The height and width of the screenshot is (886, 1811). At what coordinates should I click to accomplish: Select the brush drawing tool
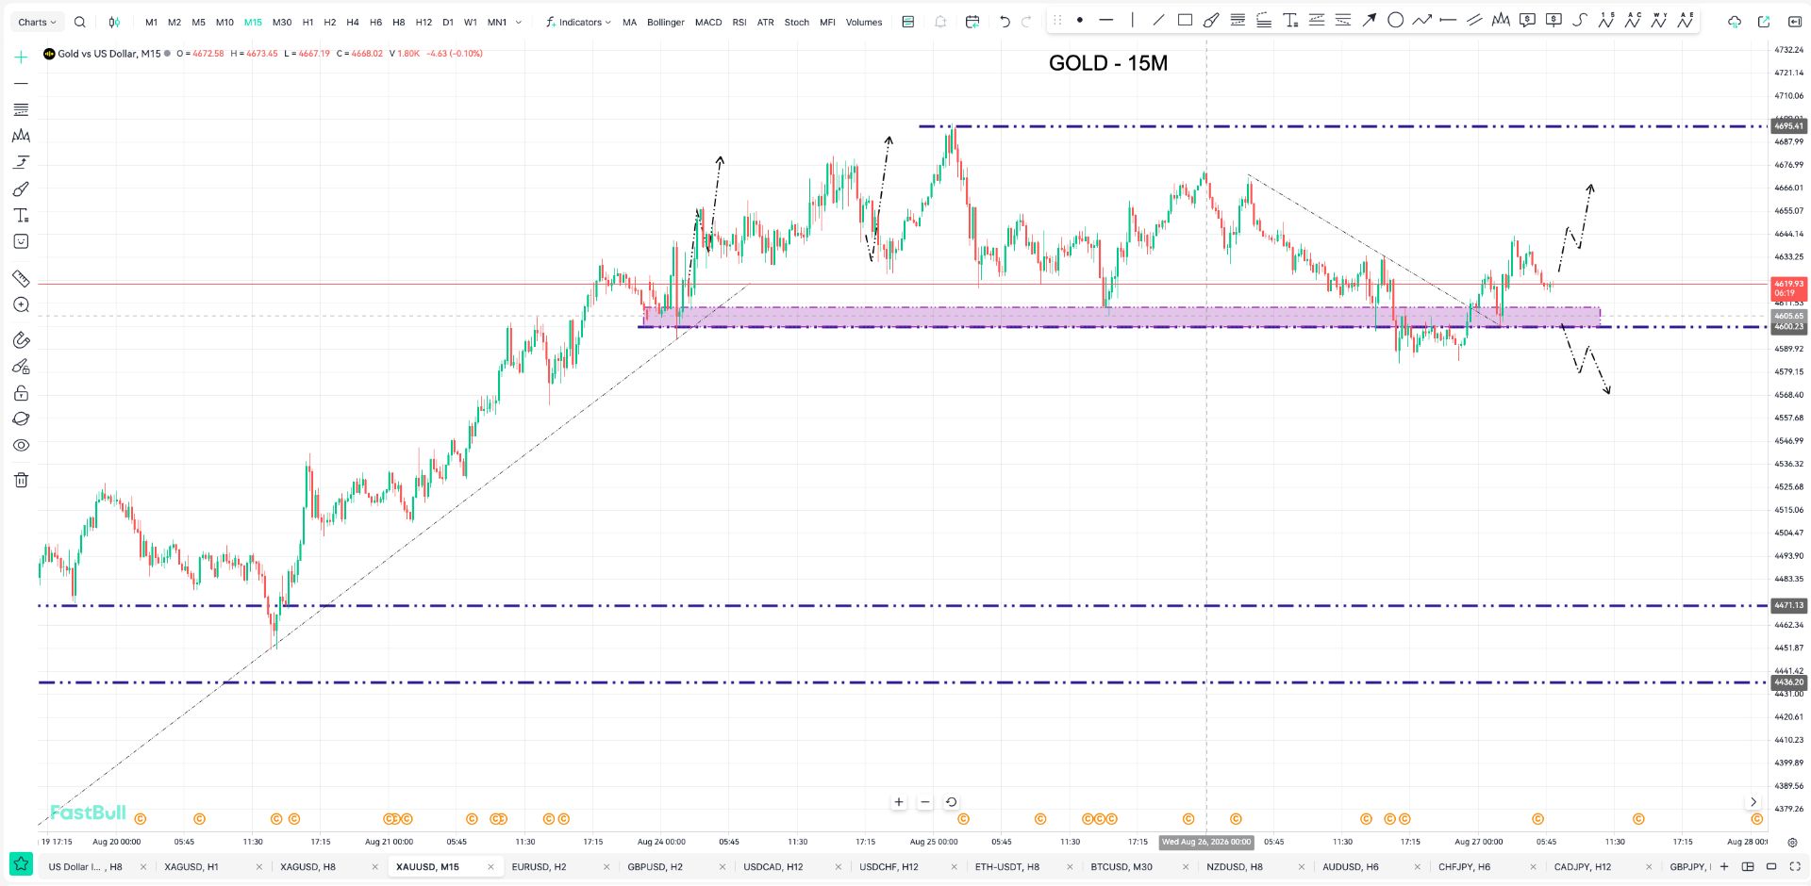click(x=1211, y=20)
